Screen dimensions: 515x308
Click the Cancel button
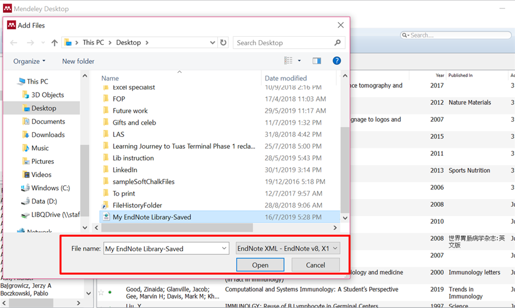pyautogui.click(x=315, y=265)
